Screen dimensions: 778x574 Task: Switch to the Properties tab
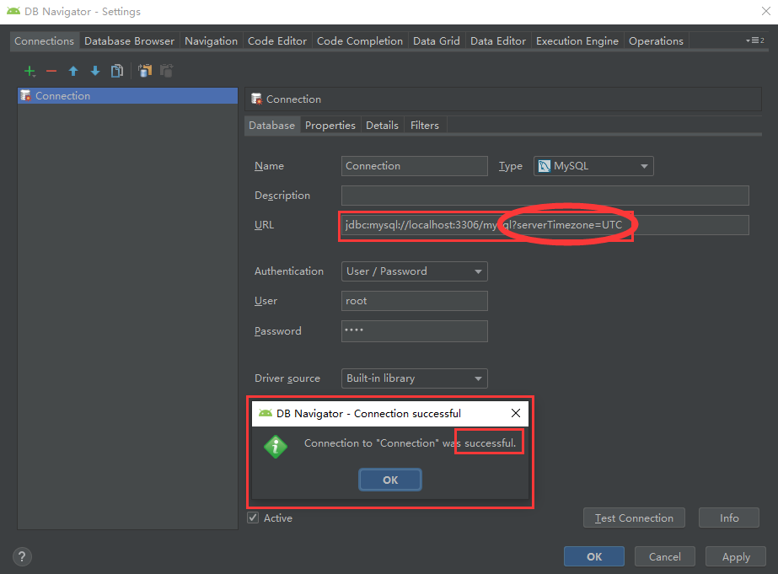click(x=330, y=125)
